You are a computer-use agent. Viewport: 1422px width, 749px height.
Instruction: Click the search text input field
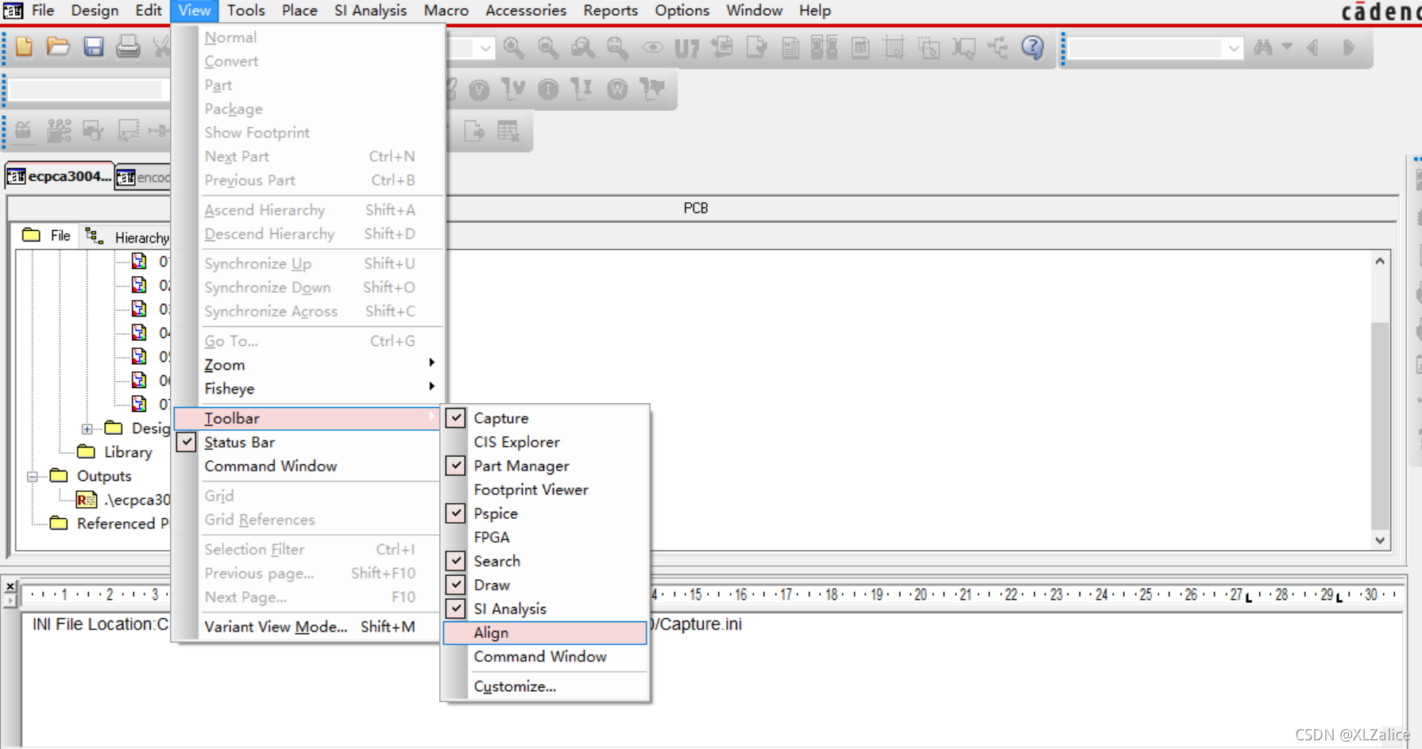pos(1144,48)
